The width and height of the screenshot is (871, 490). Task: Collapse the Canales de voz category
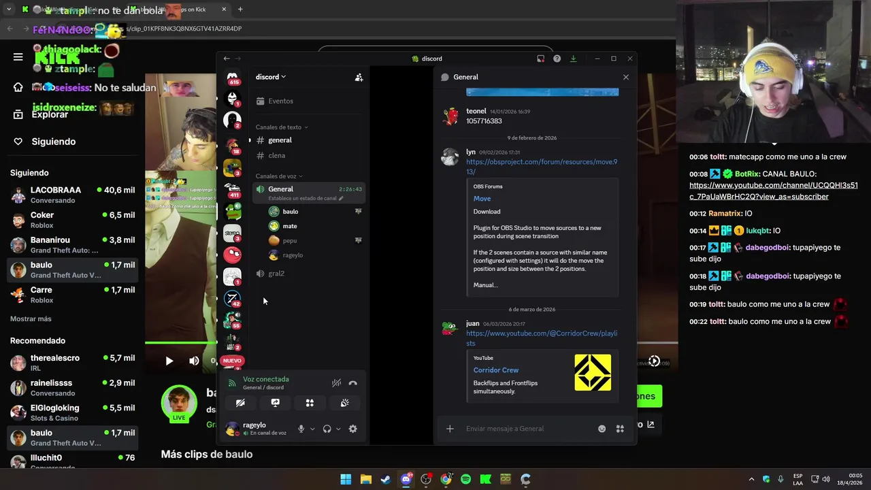click(279, 176)
